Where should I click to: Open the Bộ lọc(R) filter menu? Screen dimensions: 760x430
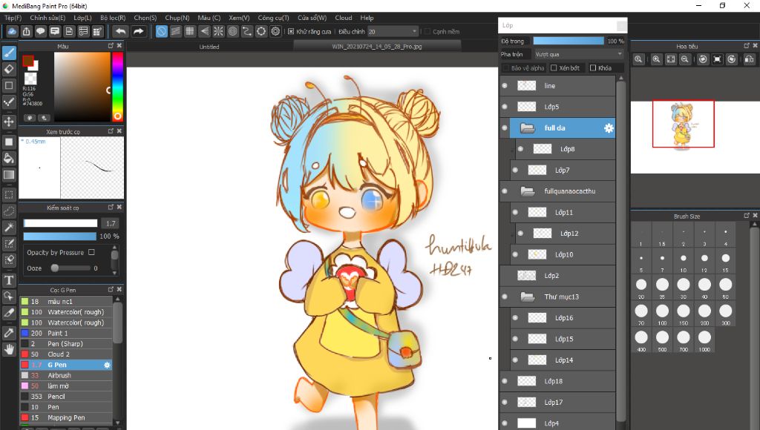[113, 18]
